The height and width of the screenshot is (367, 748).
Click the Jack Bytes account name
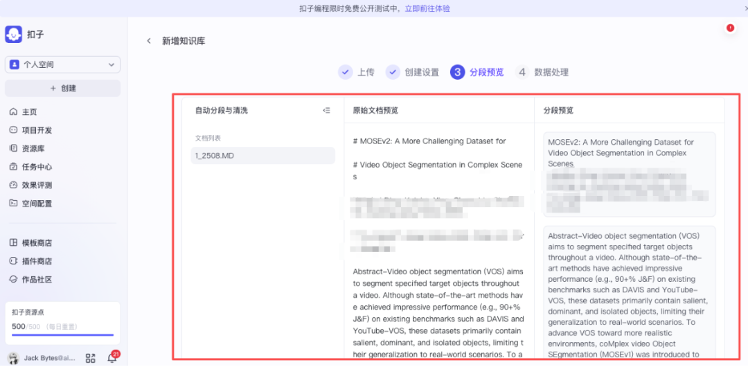[x=50, y=359]
